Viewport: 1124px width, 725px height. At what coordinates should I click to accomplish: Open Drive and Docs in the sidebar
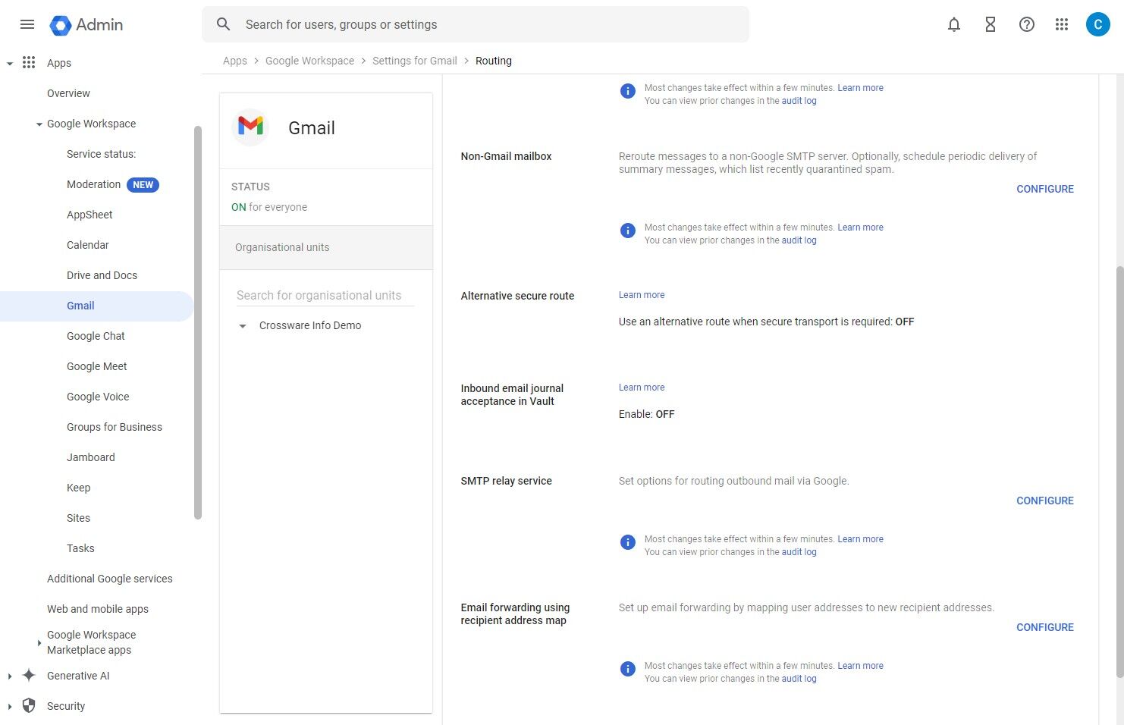click(102, 275)
